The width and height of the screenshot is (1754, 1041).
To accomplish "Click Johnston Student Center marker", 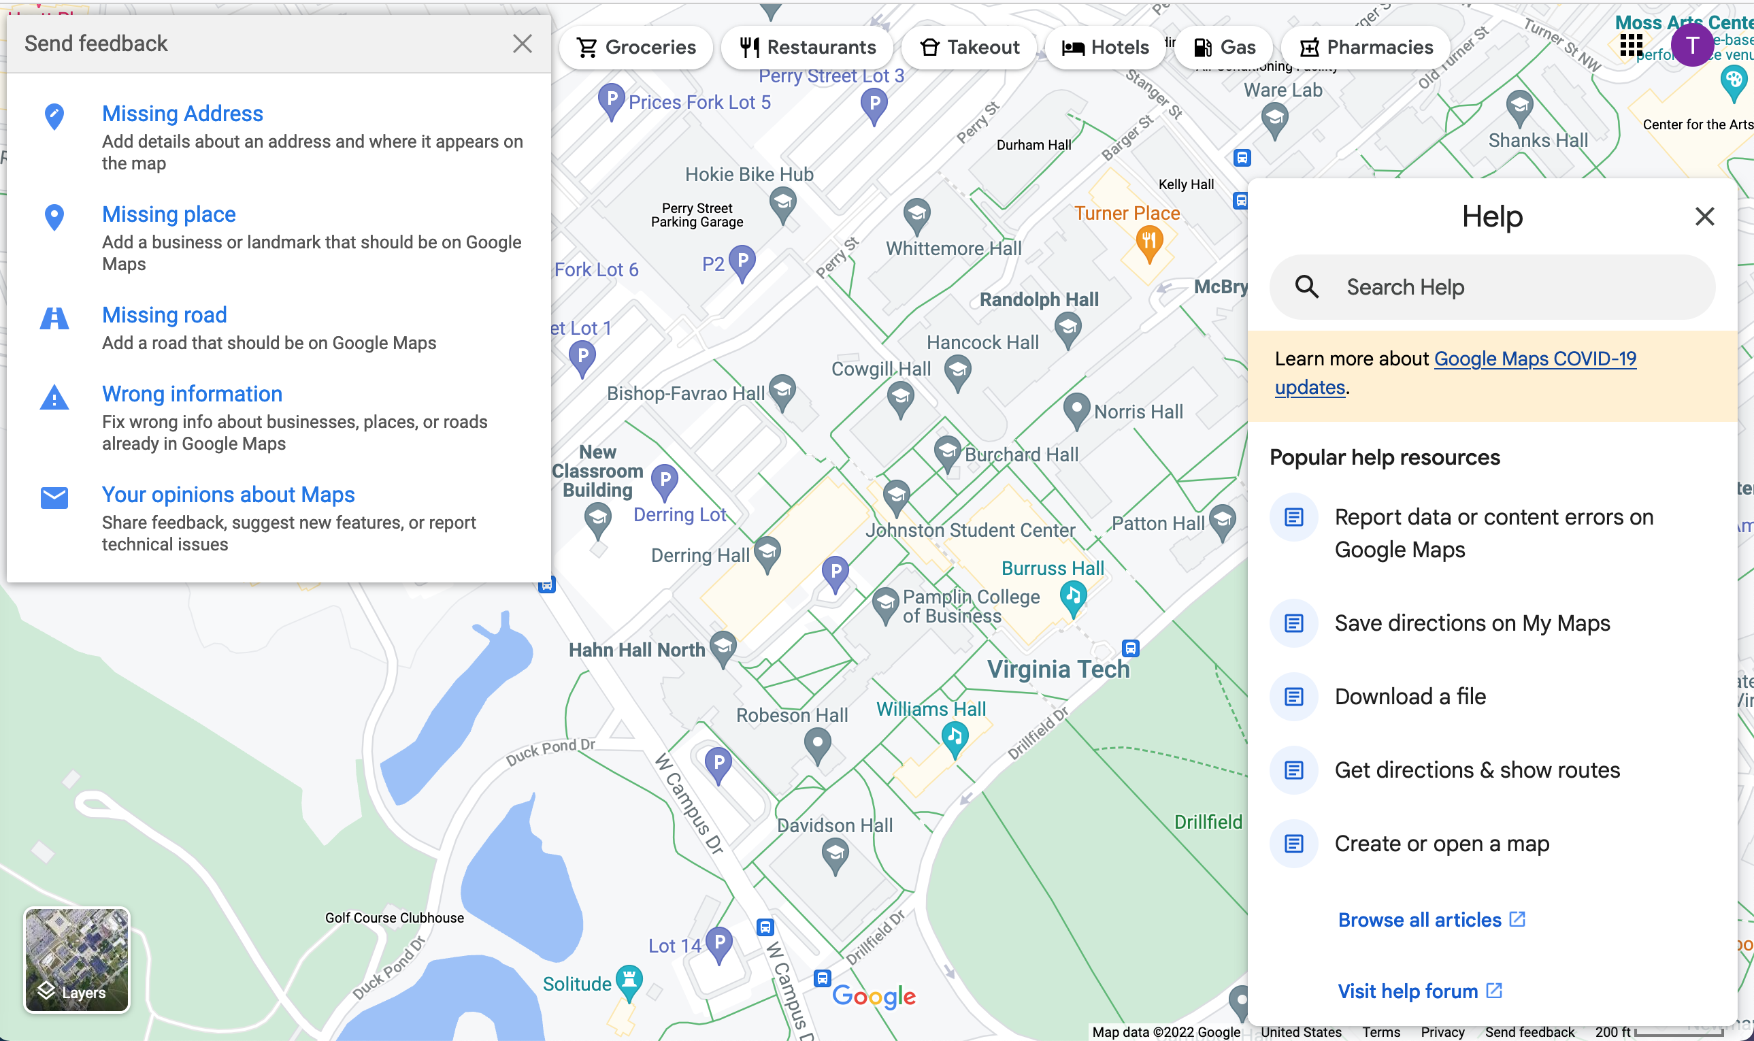I will (x=895, y=497).
